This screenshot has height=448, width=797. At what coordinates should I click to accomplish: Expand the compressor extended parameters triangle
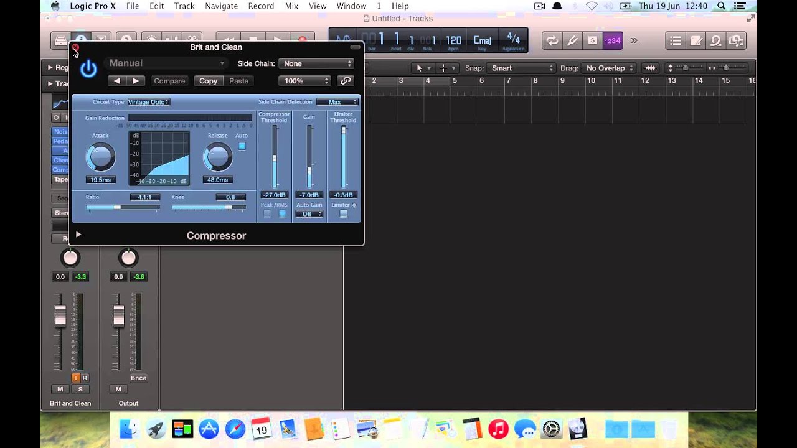(x=78, y=235)
